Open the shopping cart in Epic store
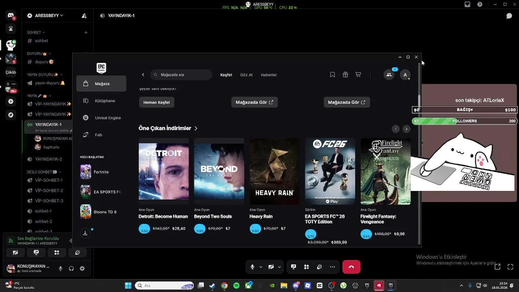519x292 pixels. click(x=358, y=75)
